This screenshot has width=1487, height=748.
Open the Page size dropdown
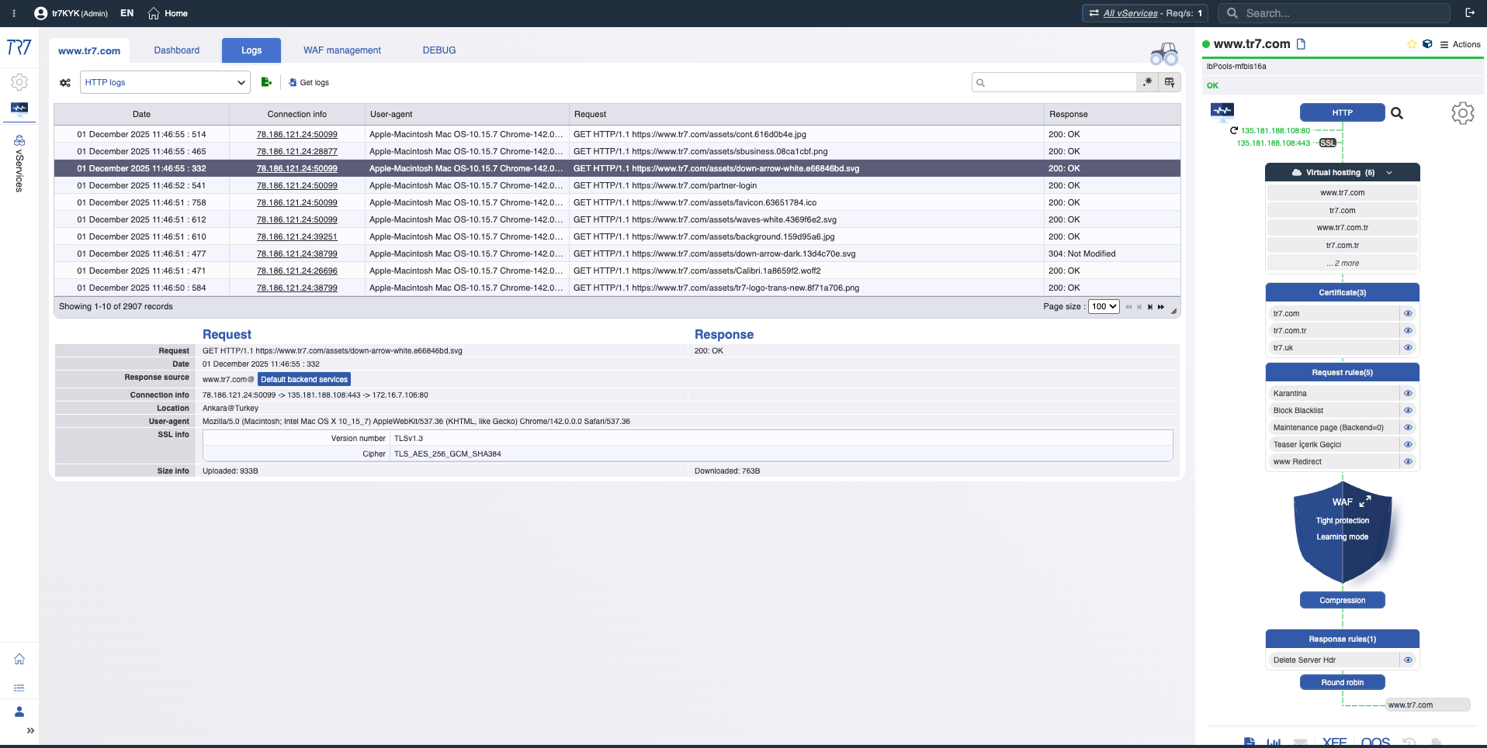click(x=1104, y=306)
